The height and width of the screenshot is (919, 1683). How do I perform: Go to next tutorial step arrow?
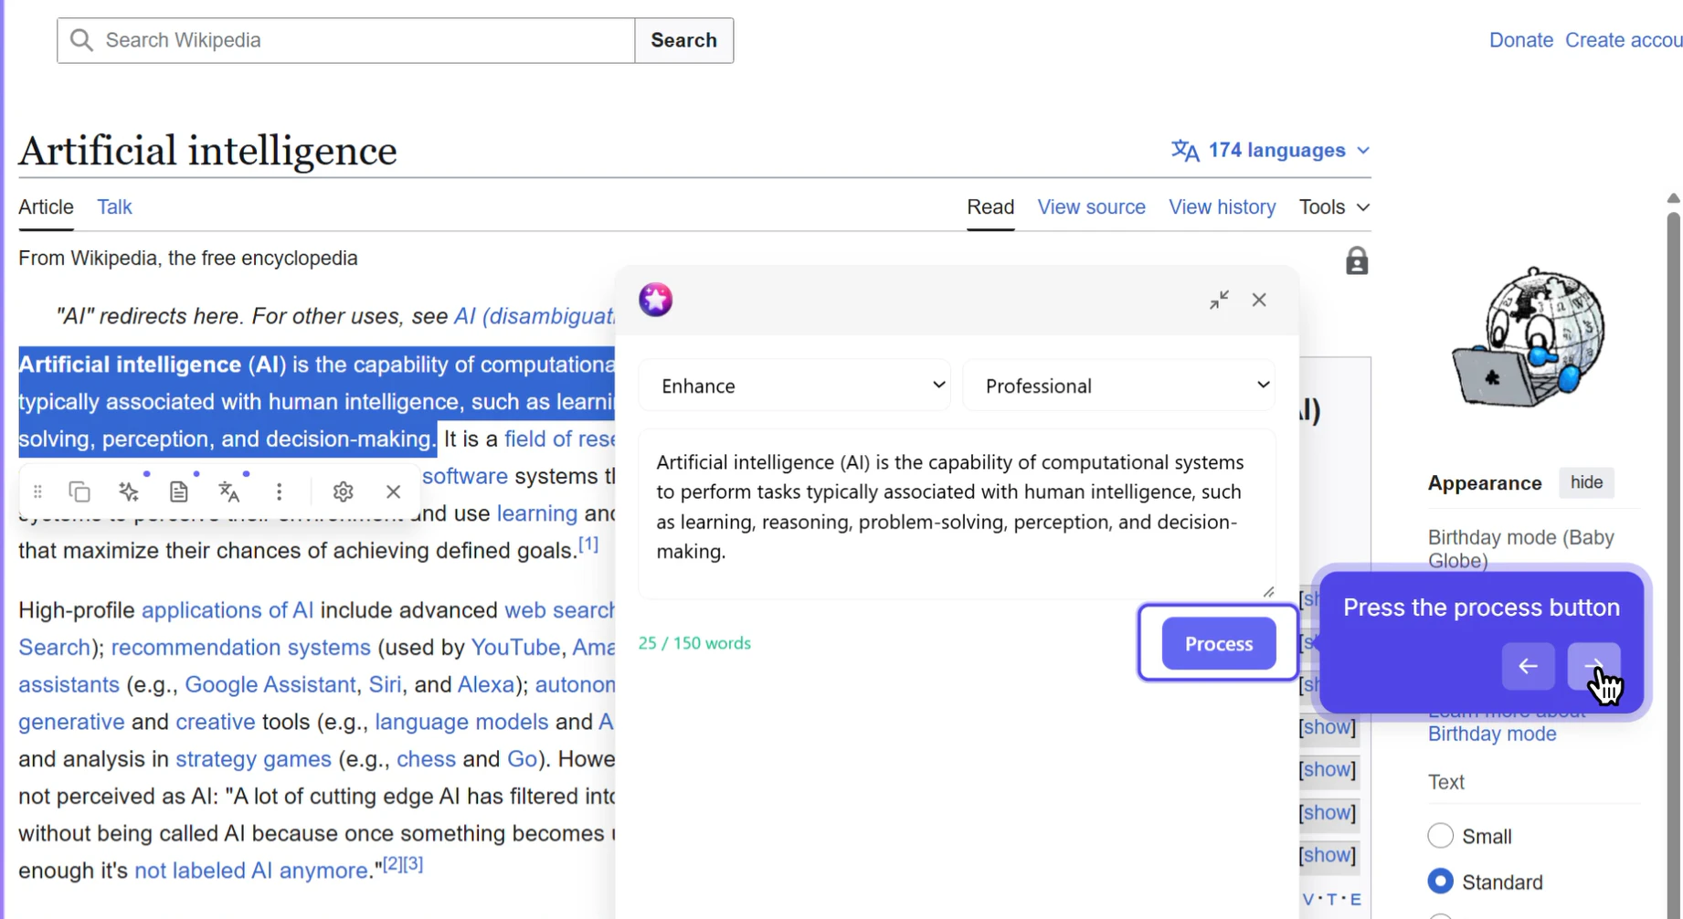click(x=1593, y=667)
